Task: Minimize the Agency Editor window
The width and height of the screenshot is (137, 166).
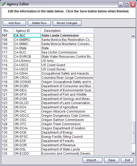Action: pyautogui.click(x=121, y=4)
